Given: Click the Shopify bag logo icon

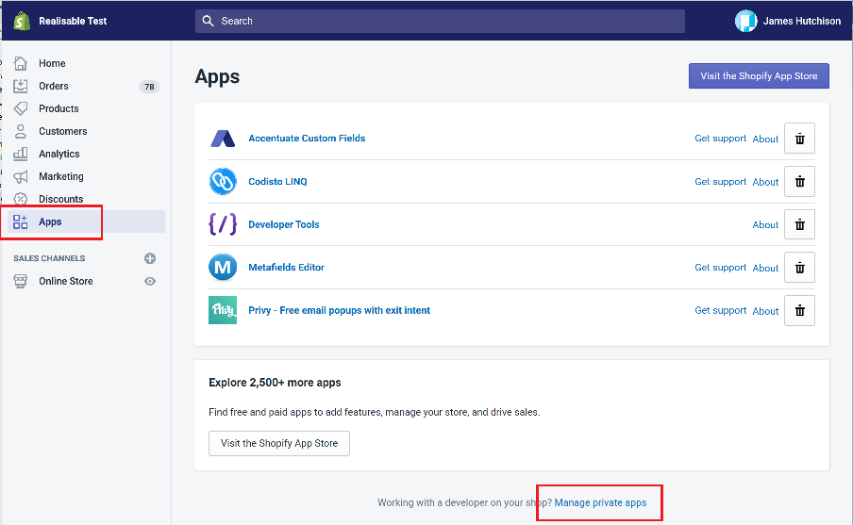Looking at the screenshot, I should 21,21.
